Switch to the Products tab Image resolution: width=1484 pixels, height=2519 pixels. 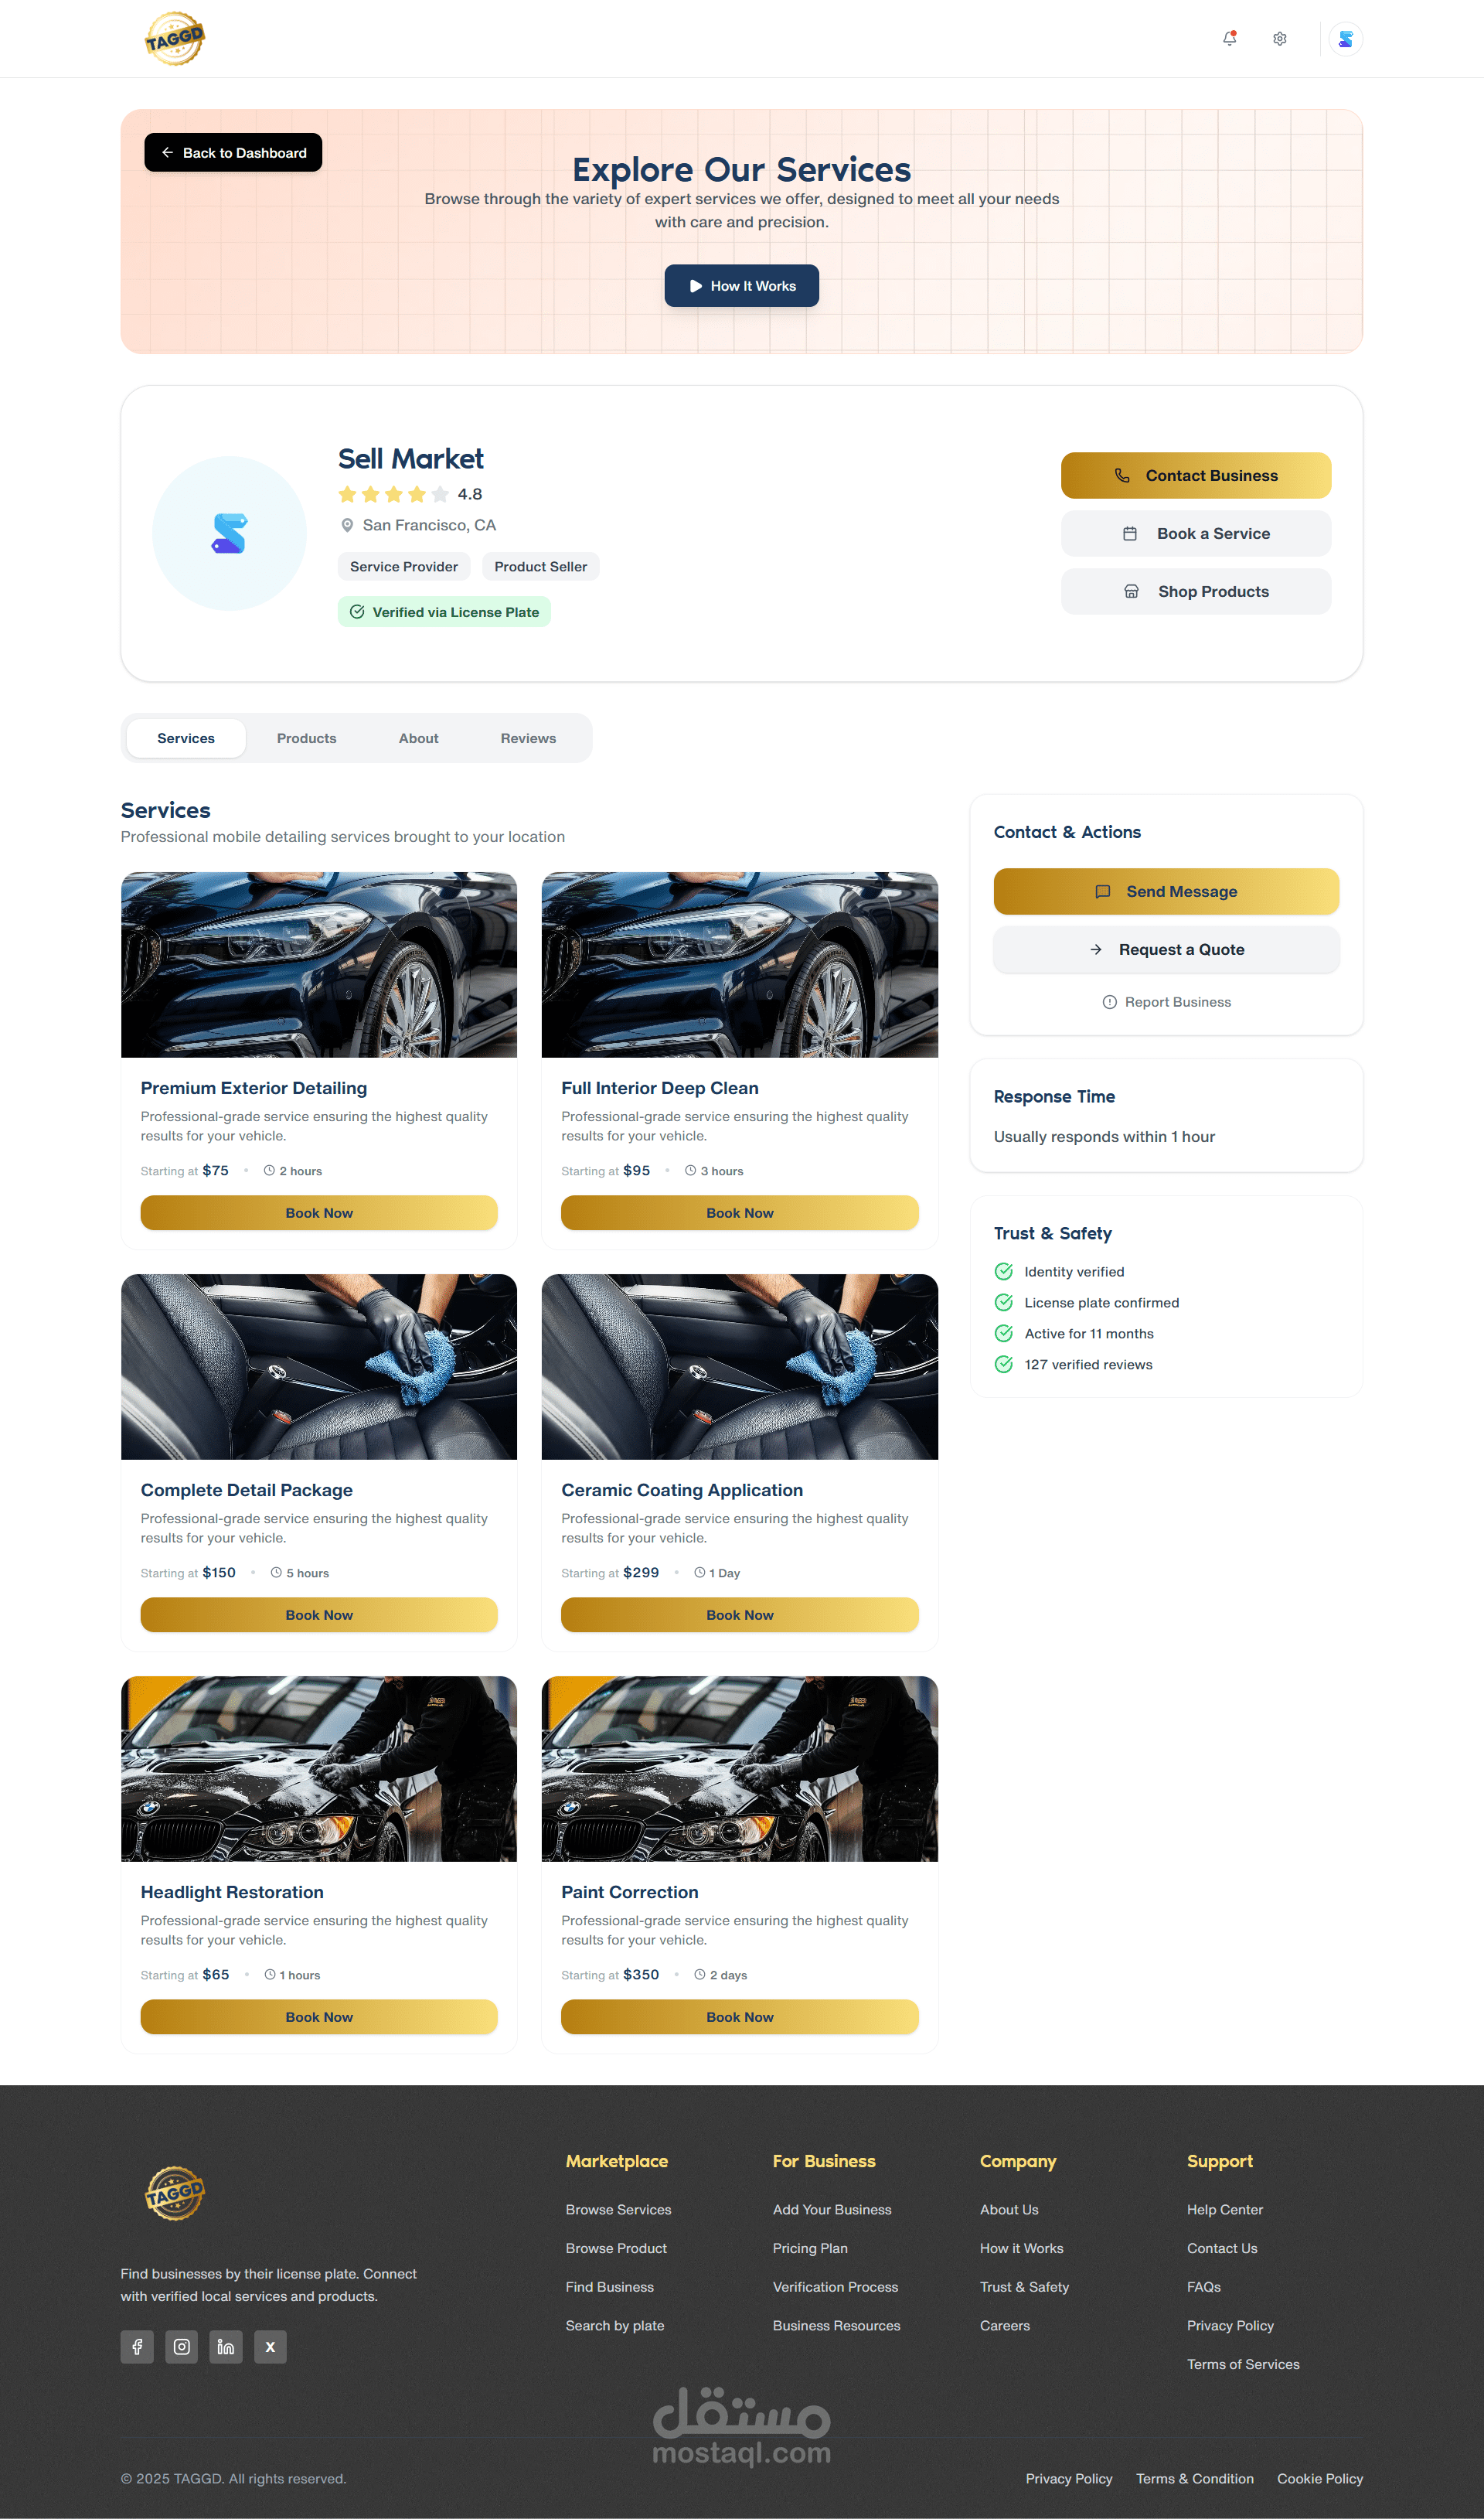click(306, 738)
